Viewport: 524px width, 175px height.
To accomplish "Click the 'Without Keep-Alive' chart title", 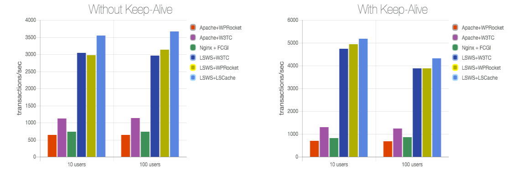I will pyautogui.click(x=130, y=10).
